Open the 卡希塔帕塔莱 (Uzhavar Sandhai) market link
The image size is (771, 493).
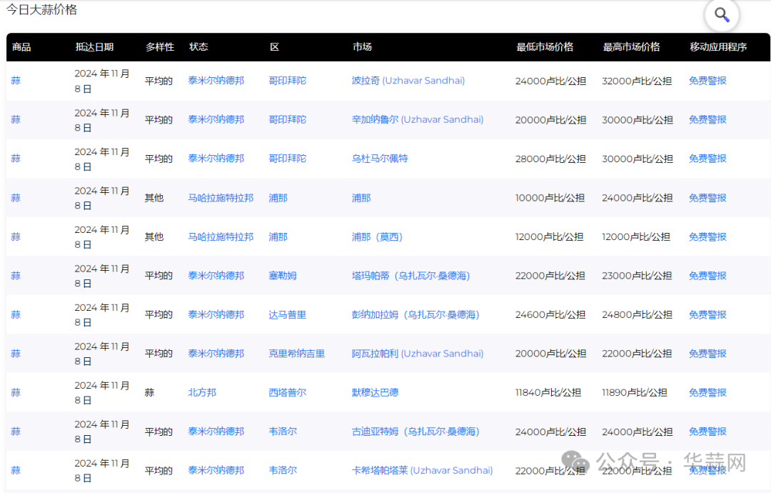click(422, 470)
